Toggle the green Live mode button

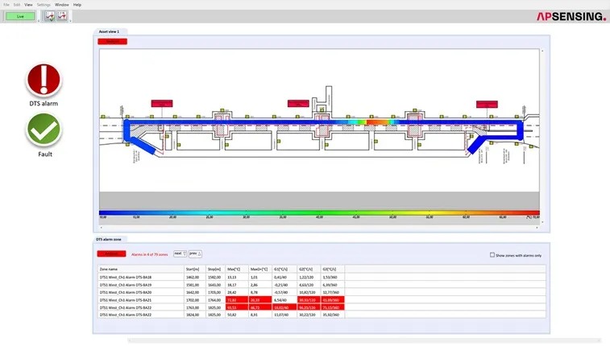[x=21, y=16]
